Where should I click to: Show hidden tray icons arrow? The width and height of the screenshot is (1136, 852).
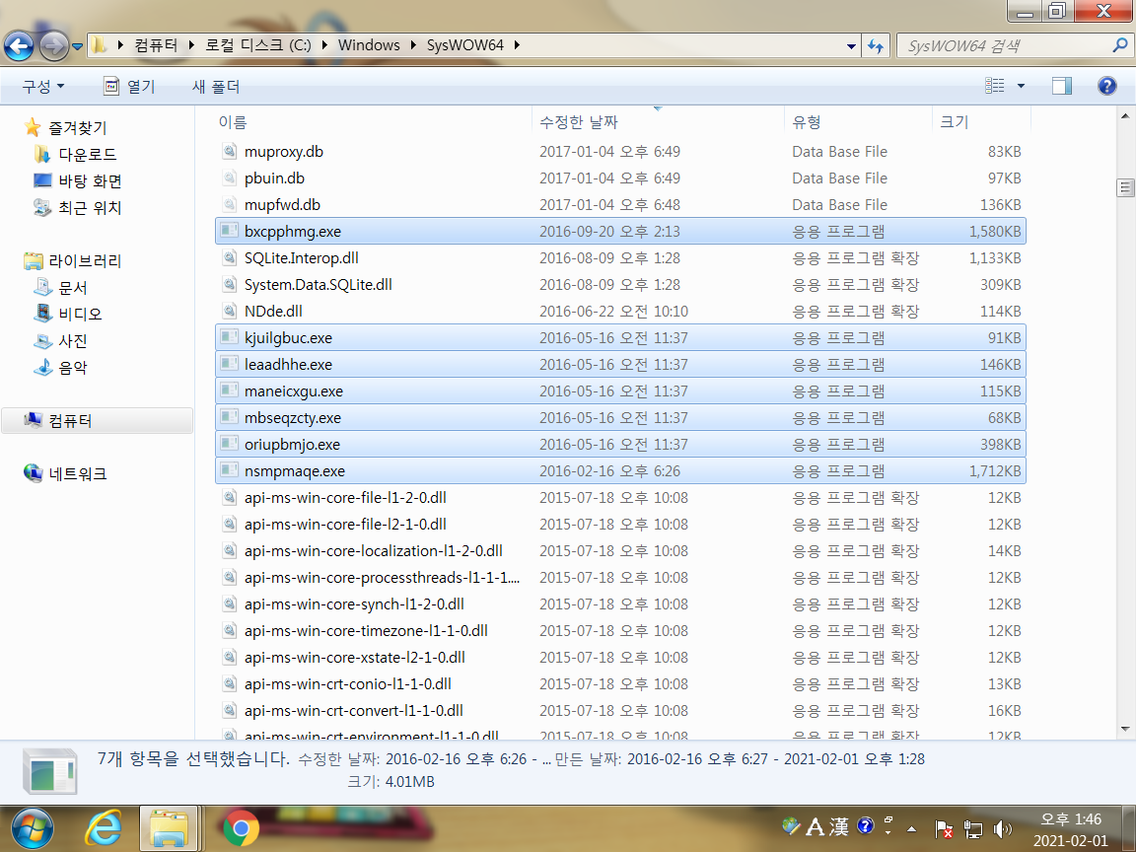(x=912, y=828)
